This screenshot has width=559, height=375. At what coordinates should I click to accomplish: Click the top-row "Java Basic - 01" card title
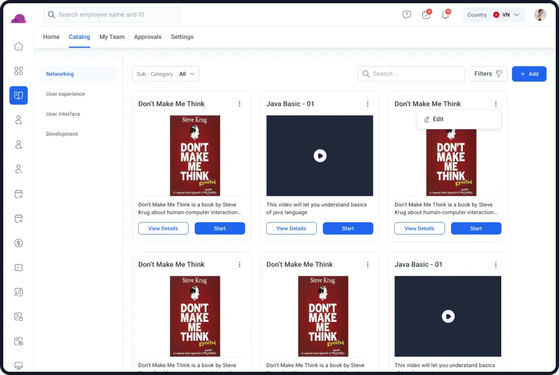[290, 104]
